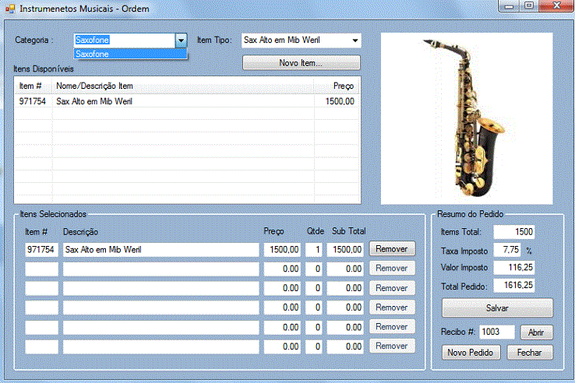Click the description field Sax Alto em Mib Weril
The height and width of the screenshot is (383, 575).
coord(161,250)
